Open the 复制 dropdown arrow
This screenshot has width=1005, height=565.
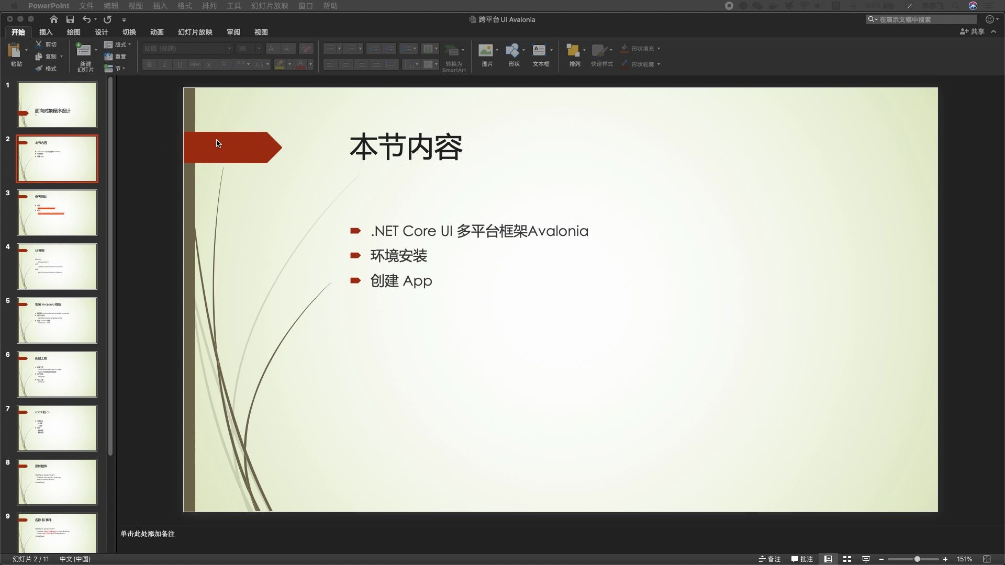tap(61, 56)
